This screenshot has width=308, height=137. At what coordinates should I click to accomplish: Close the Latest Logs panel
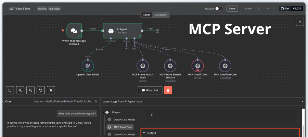coord(303,101)
